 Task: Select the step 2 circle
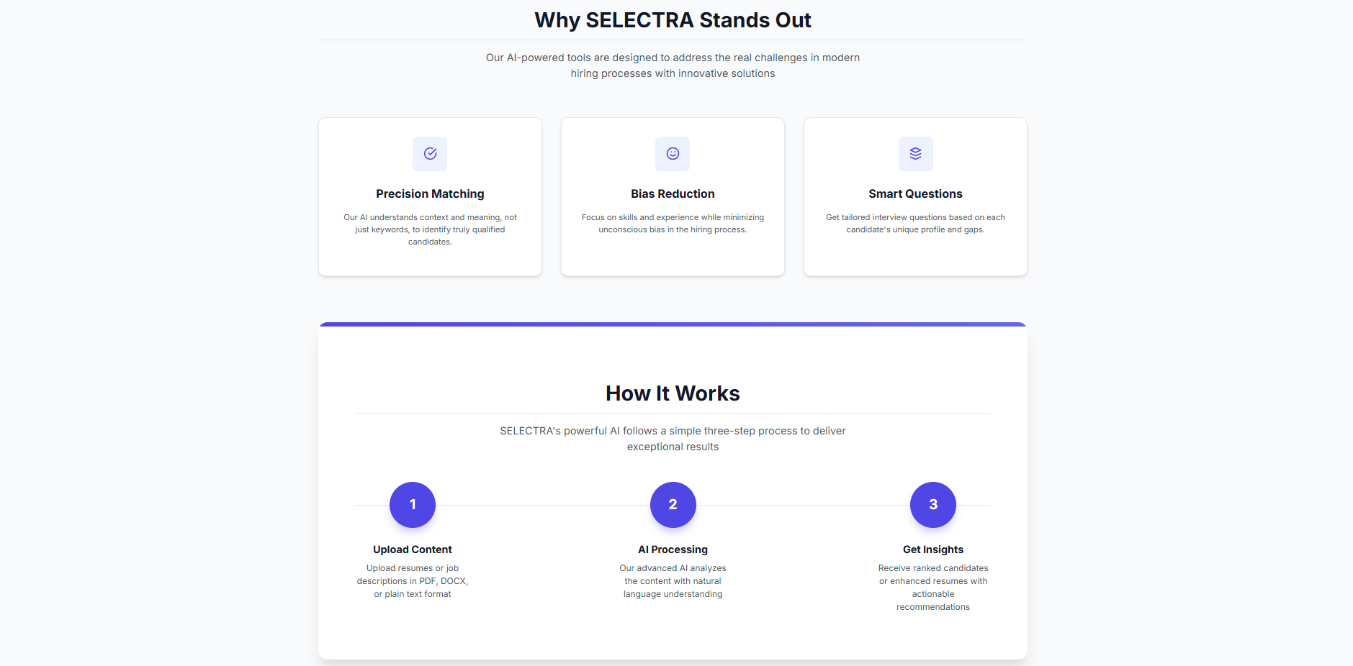(673, 505)
